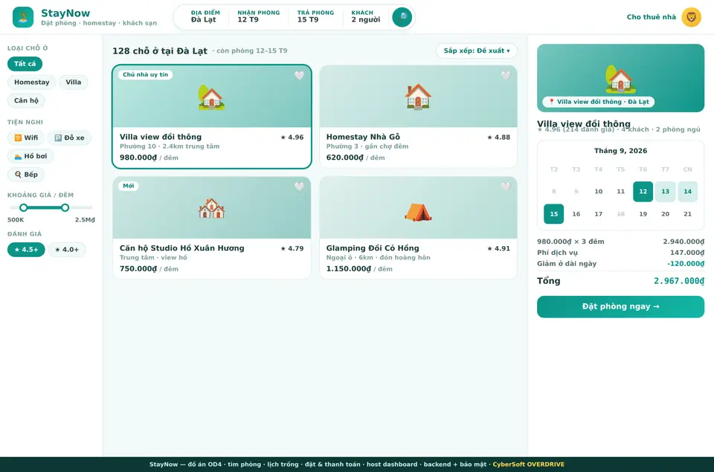Viewport: 714px width, 472px height.
Task: Click the CyberSoft OVERDRIVE footer text
Action: tap(528, 465)
